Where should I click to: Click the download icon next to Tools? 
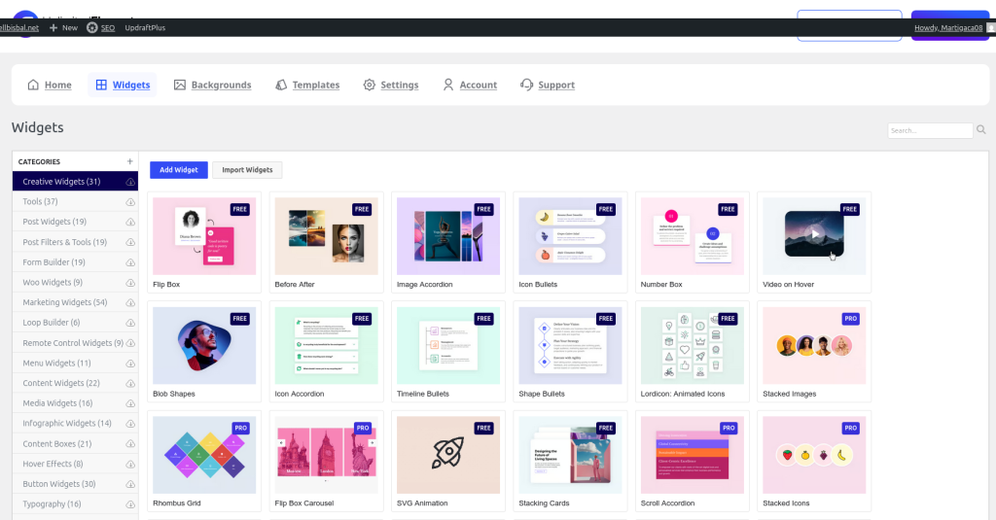pyautogui.click(x=130, y=202)
